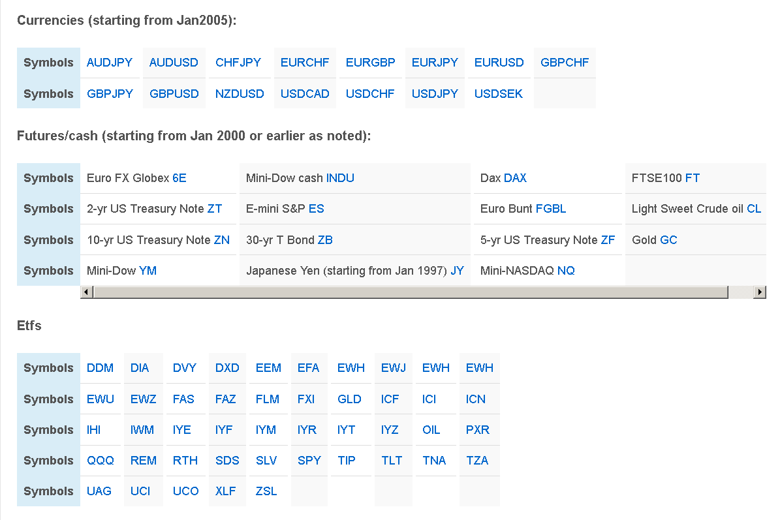The width and height of the screenshot is (780, 520).
Task: Open the FAS ETF symbol
Action: (183, 399)
